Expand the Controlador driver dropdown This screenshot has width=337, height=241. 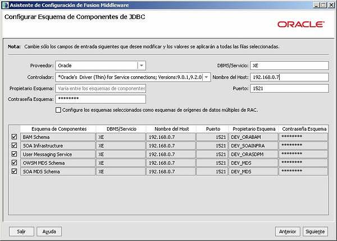point(206,77)
